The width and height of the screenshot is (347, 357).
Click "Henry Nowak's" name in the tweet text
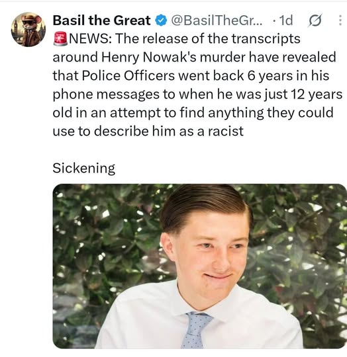tap(148, 58)
